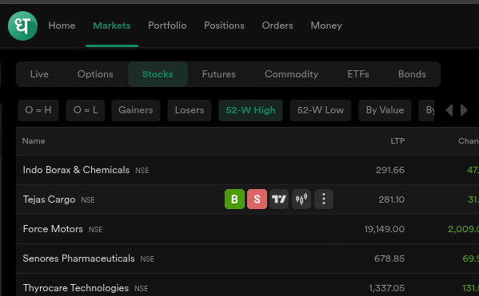Screen dimensions: 479x296
Task: Click LTP value 291.66
Action: click(x=390, y=170)
